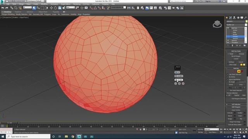Click the Configure Modifier Sets icon
248x139 pixels.
245,46
